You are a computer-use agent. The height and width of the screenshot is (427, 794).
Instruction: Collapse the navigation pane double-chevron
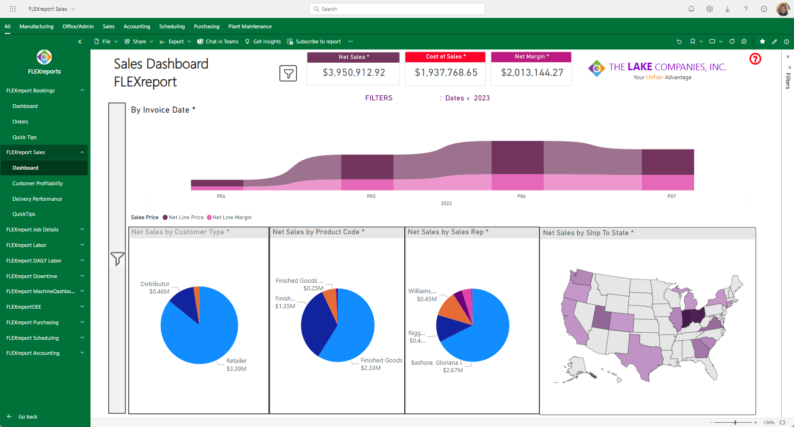click(x=80, y=41)
